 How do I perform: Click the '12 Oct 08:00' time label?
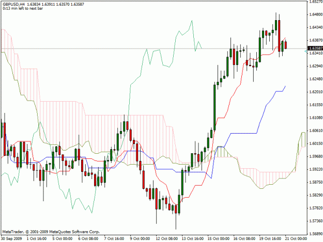tap(166, 238)
